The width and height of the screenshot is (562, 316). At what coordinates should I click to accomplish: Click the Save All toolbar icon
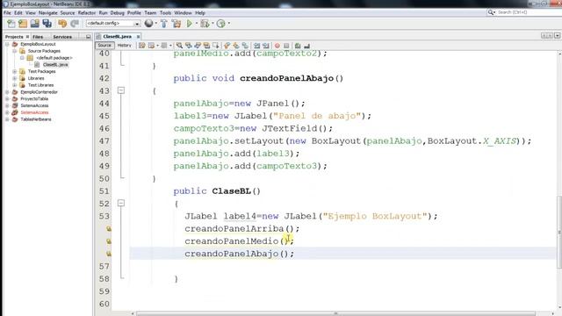click(47, 24)
